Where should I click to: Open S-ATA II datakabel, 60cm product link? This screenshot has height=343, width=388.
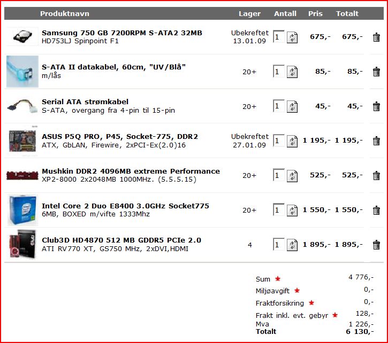tap(113, 67)
